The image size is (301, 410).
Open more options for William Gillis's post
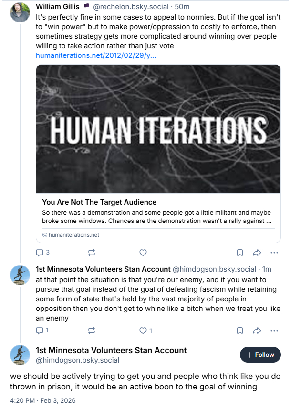coord(274,253)
